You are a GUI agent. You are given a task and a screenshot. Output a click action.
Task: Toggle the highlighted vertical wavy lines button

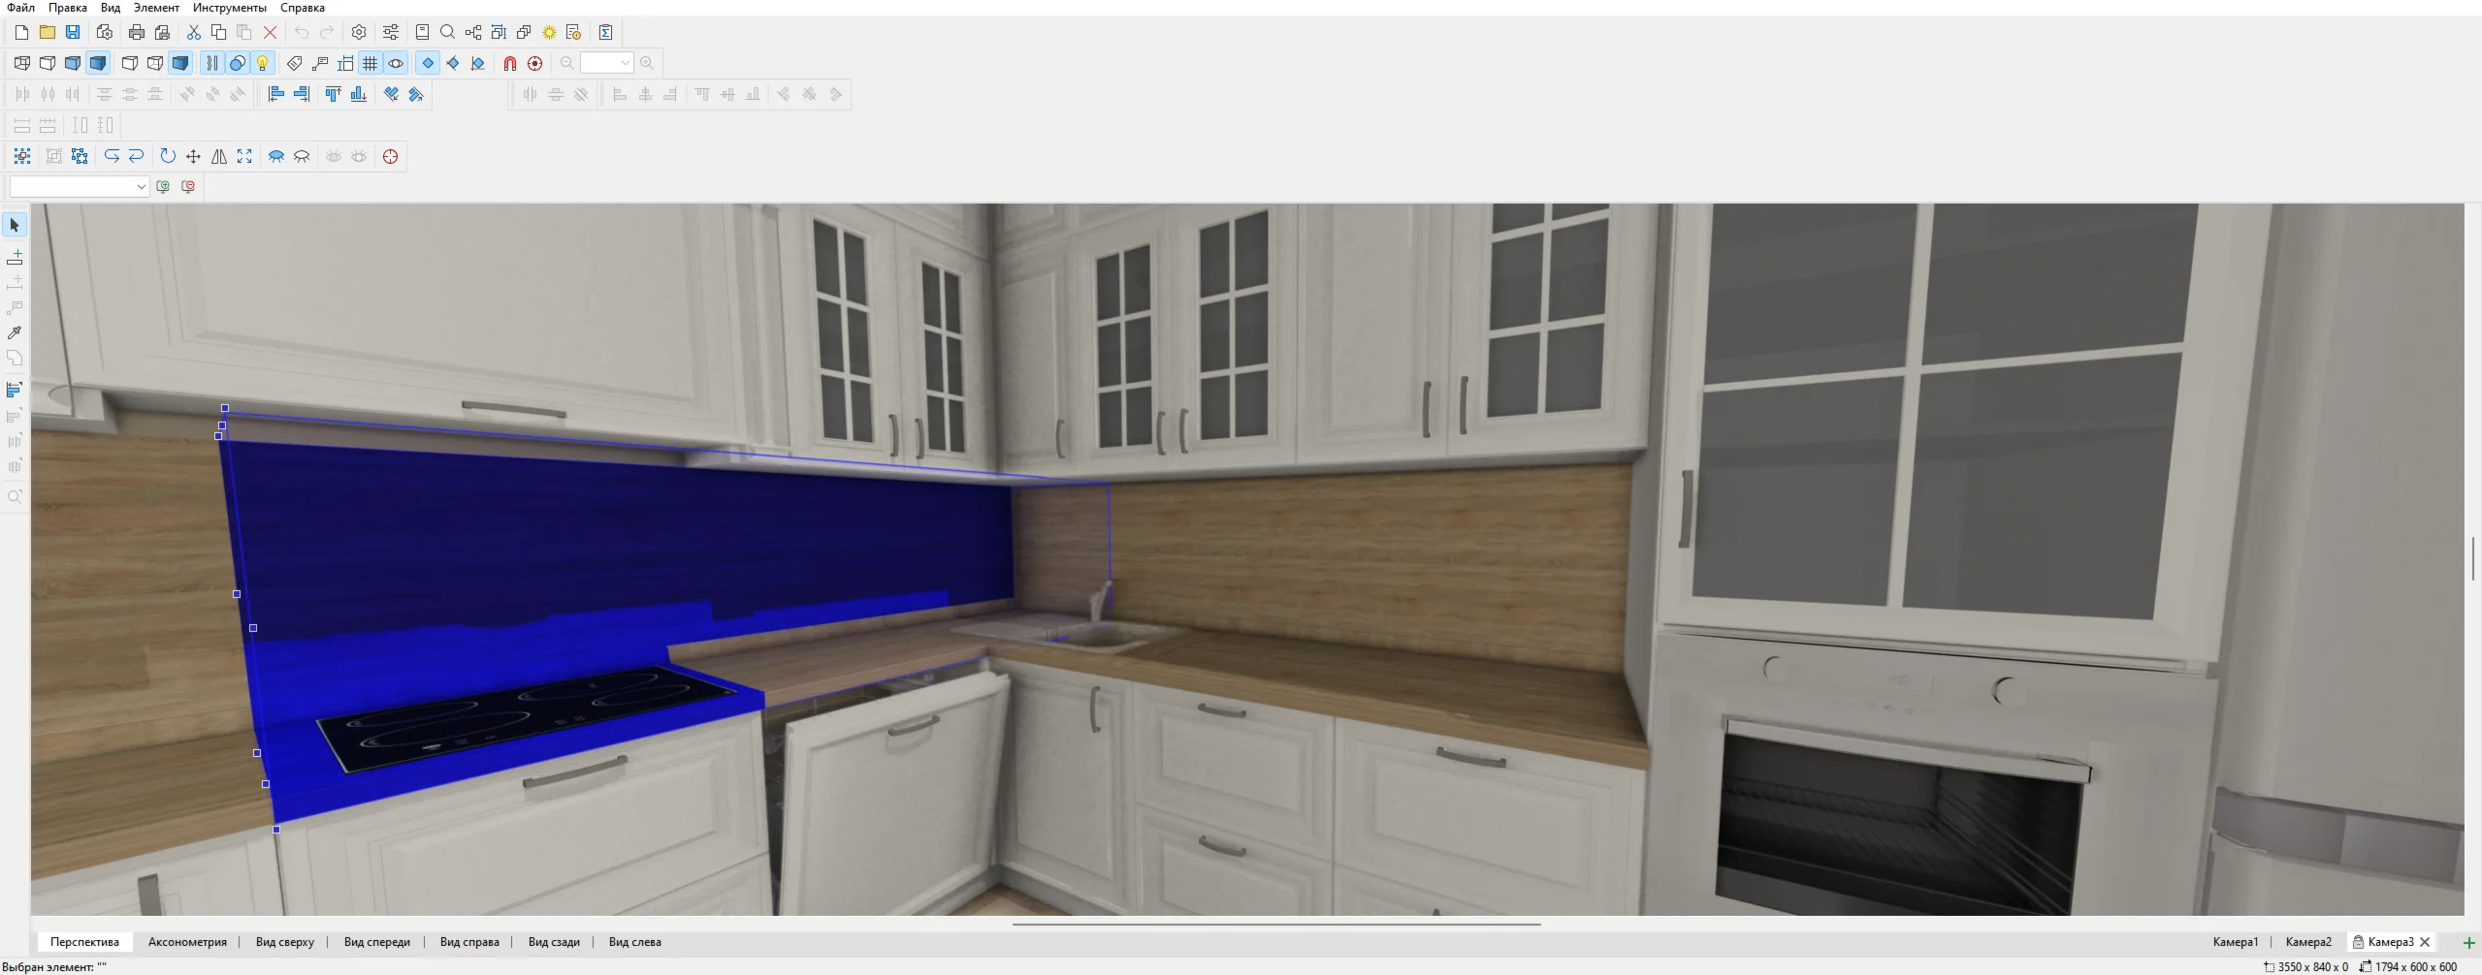tap(212, 63)
